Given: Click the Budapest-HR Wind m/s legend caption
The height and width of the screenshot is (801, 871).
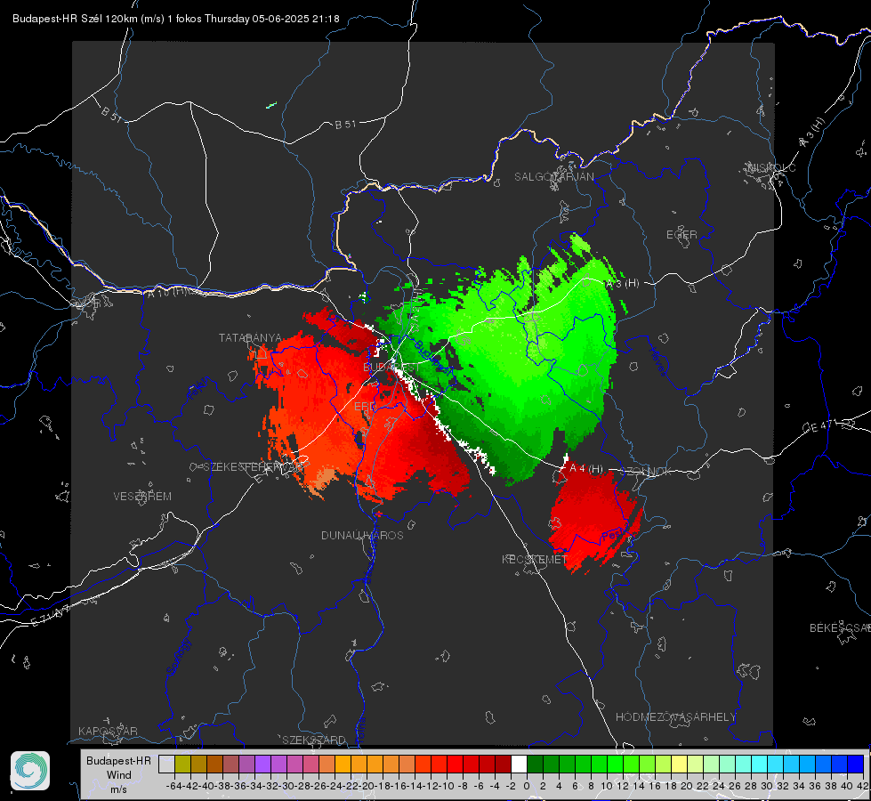Looking at the screenshot, I should tap(119, 775).
